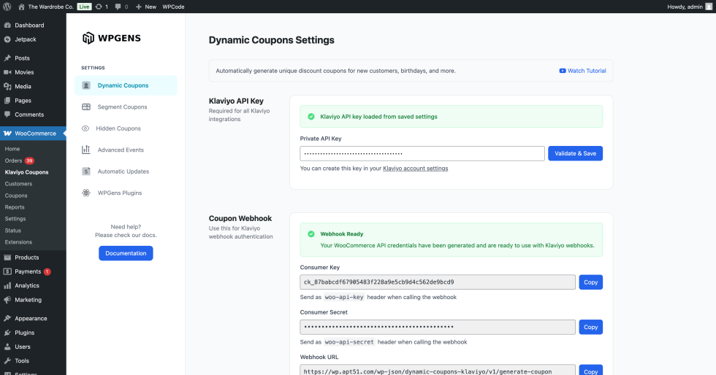Switch to Segment Coupons tab
The height and width of the screenshot is (375, 716).
(x=126, y=107)
